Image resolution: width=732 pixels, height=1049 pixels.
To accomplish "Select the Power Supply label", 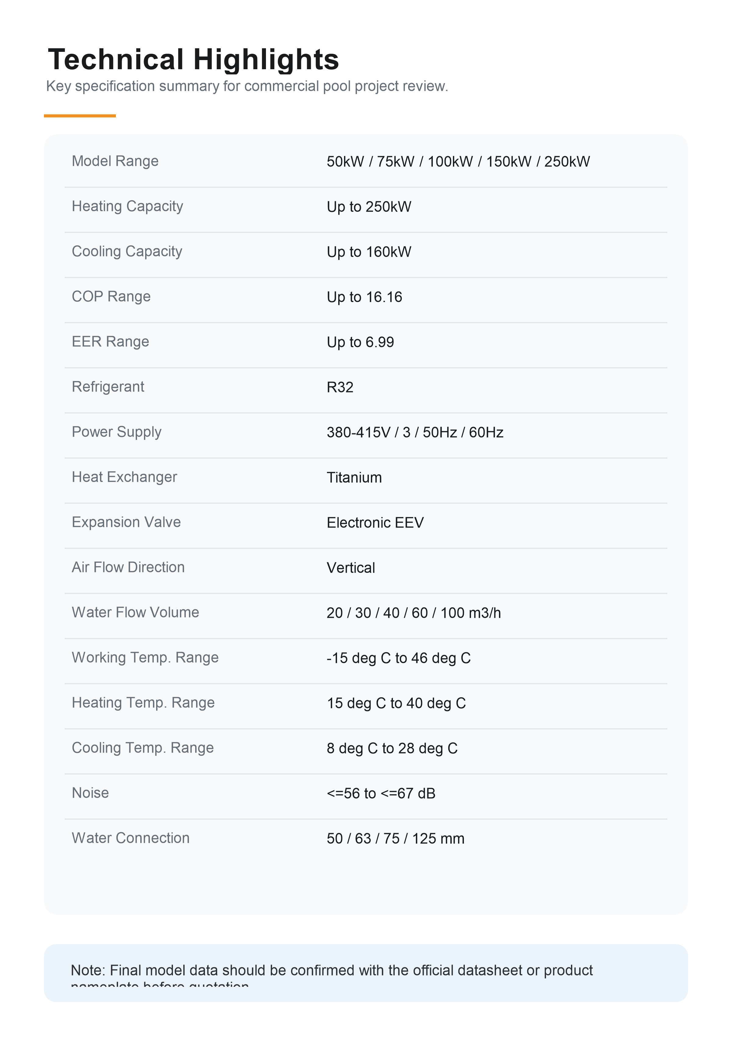I will 117,432.
